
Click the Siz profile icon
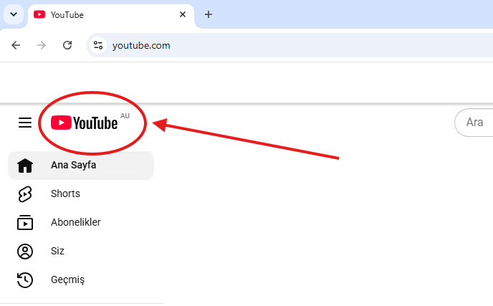coord(25,252)
